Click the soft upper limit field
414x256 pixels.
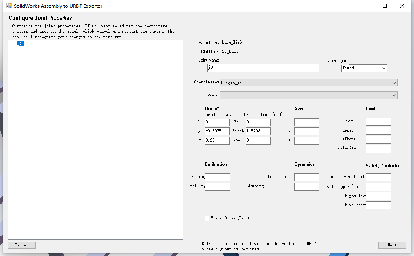pos(378,187)
